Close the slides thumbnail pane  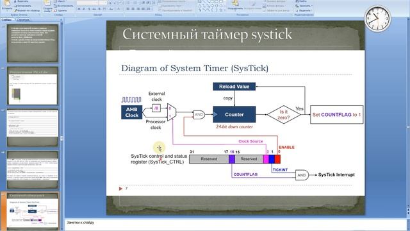(61, 20)
